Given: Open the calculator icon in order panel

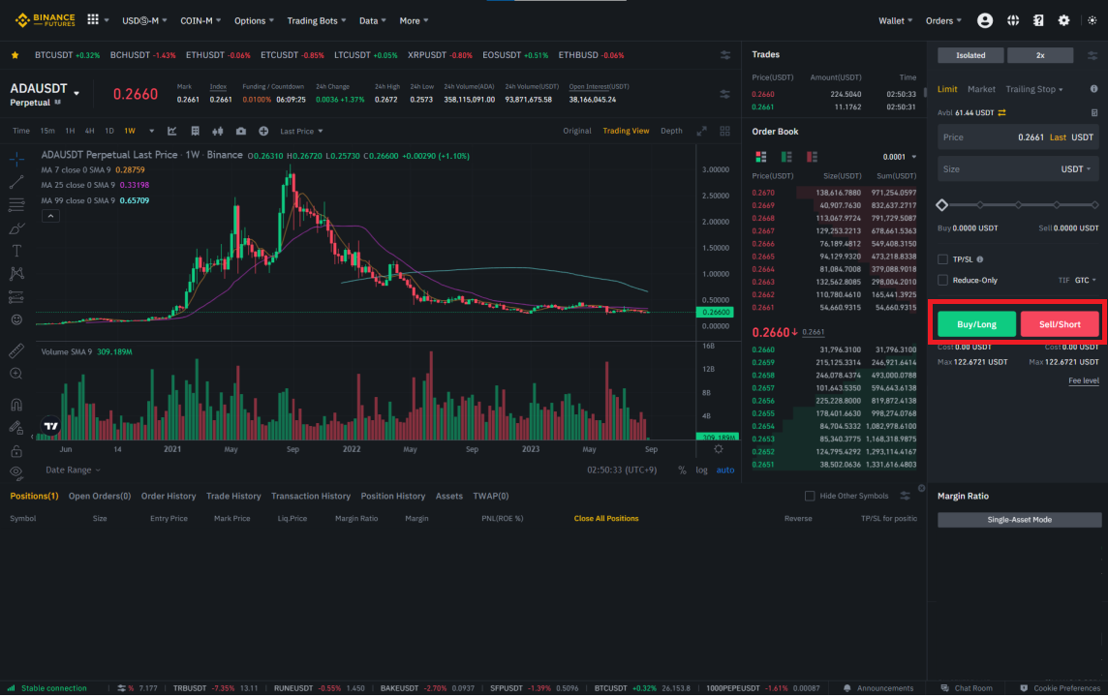Looking at the screenshot, I should (1093, 112).
